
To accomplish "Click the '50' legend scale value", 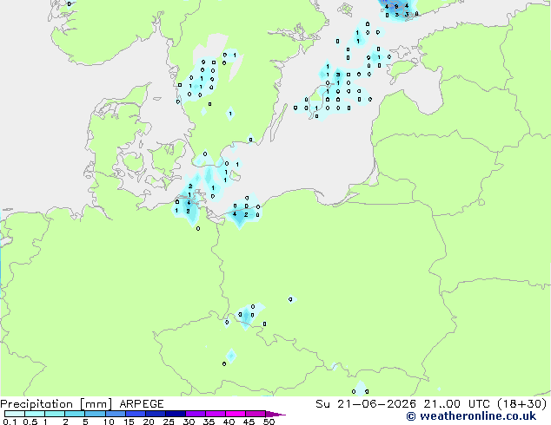I will click(269, 422).
